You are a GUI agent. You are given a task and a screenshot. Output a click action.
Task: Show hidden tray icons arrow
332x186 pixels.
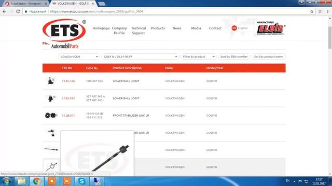294,181
